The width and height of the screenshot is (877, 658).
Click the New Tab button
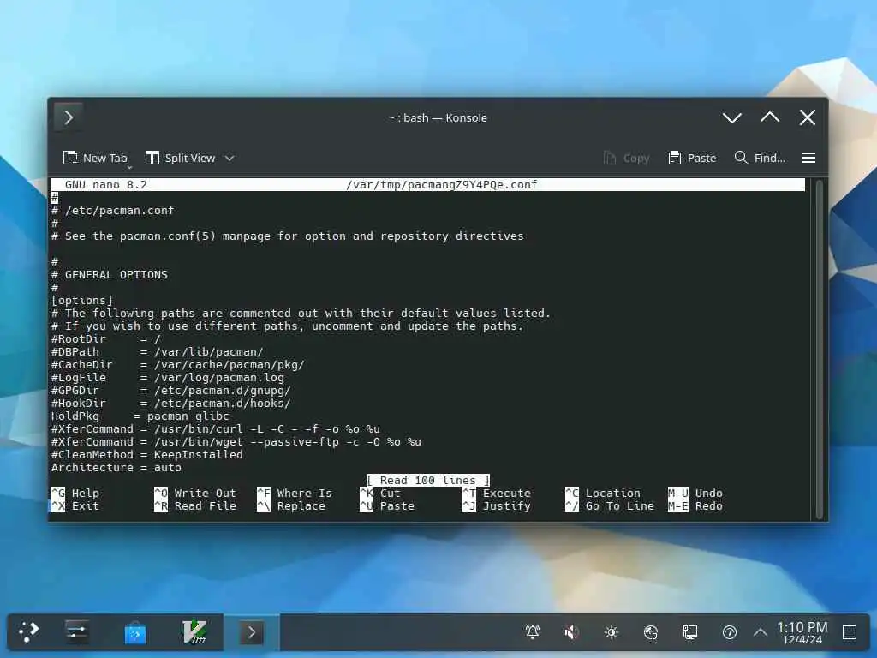(x=95, y=159)
